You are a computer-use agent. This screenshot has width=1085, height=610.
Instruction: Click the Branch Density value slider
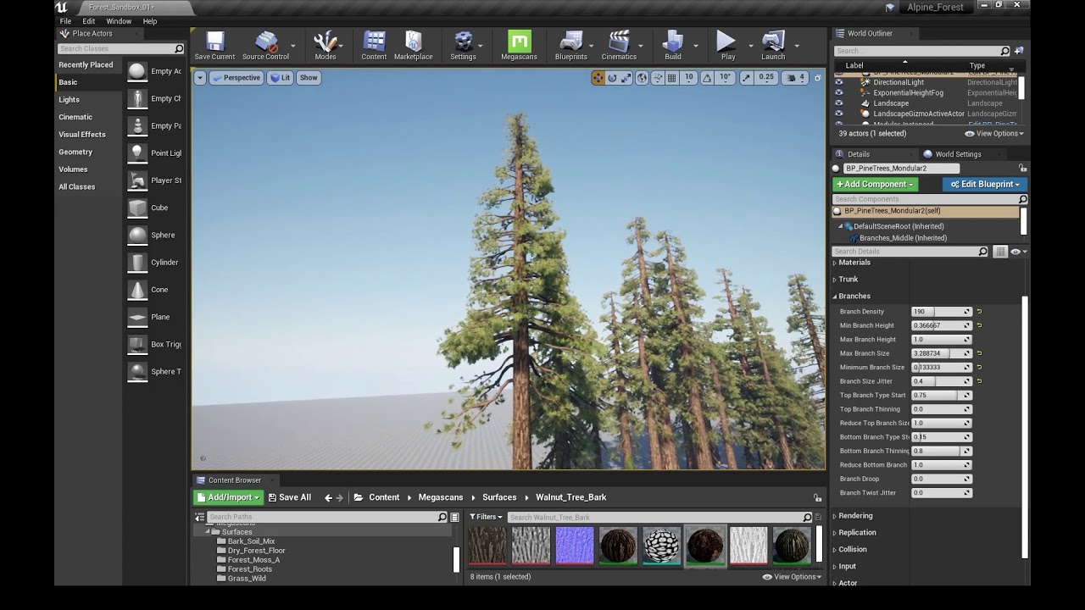941,312
